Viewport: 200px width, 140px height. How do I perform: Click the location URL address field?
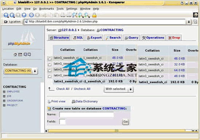click(105, 22)
